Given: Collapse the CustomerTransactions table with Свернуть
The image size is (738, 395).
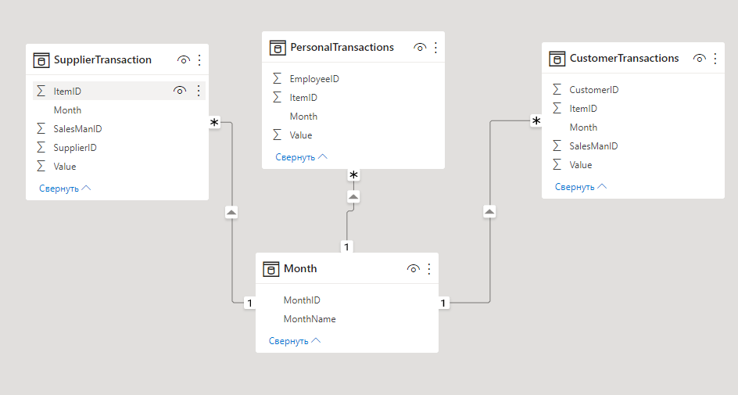Looking at the screenshot, I should pyautogui.click(x=581, y=187).
